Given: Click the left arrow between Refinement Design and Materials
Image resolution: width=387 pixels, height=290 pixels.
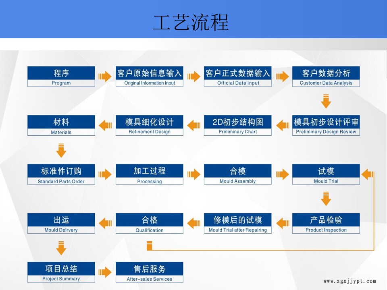Looking at the screenshot, I should (105, 125).
